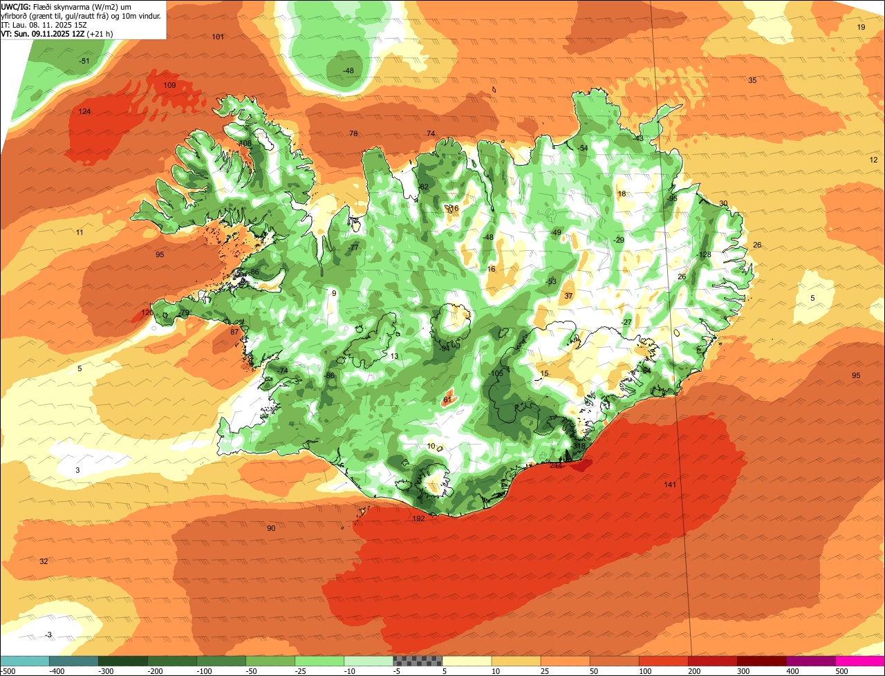Click the map value '78'

click(353, 133)
